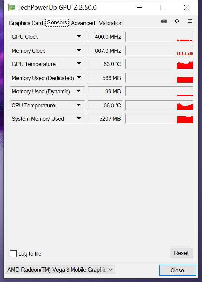The image size is (202, 282).
Task: Open the Memory Clock sensor dropdown
Action: click(79, 50)
